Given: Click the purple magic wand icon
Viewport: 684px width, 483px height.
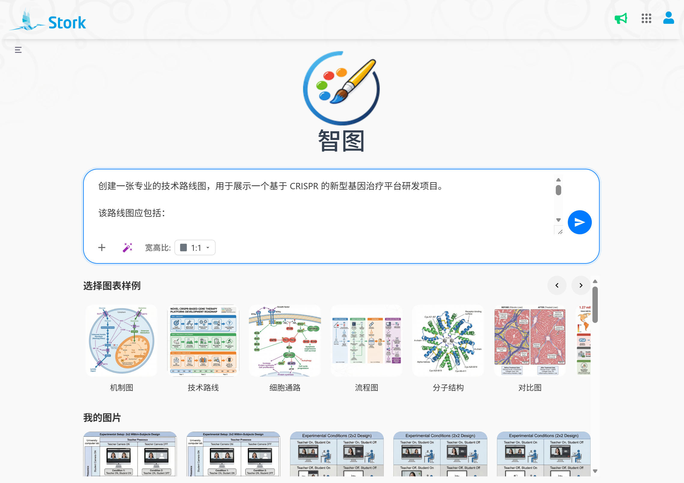Looking at the screenshot, I should 127,248.
